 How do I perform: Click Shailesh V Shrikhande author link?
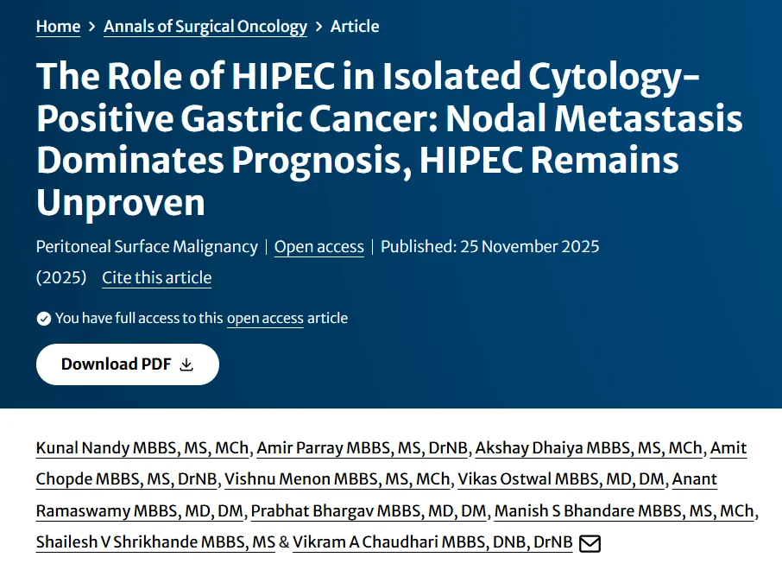[x=154, y=542]
